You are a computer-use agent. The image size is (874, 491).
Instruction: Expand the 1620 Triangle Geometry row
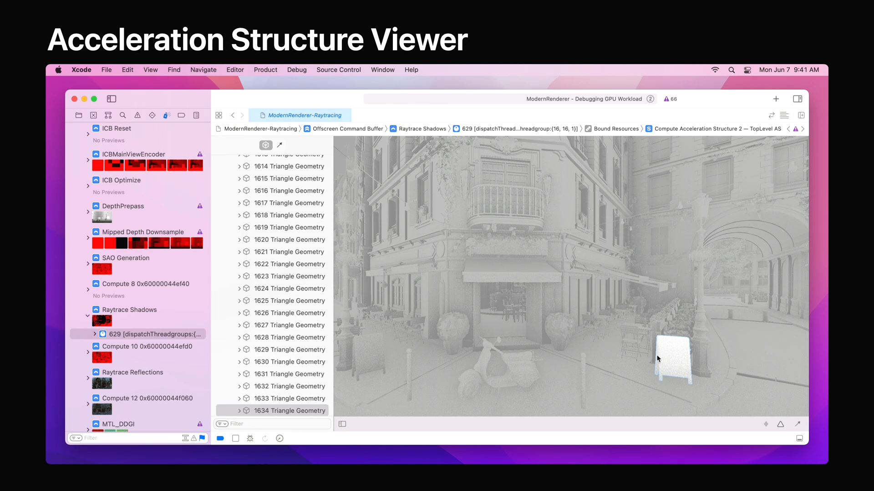(x=239, y=240)
